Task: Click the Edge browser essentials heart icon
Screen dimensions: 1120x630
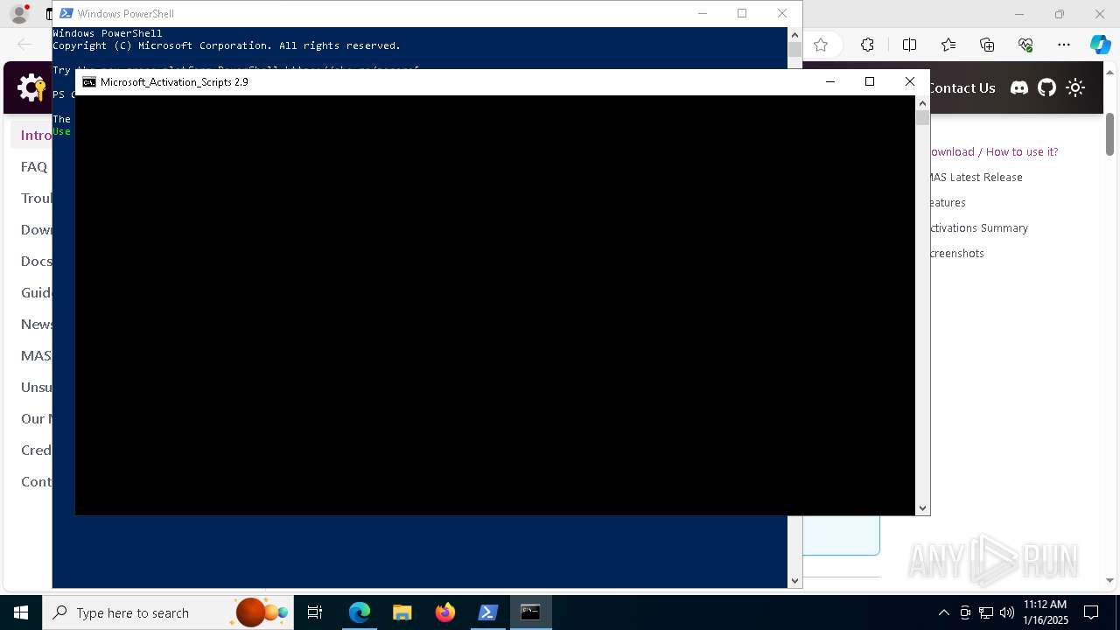Action: (x=1025, y=45)
